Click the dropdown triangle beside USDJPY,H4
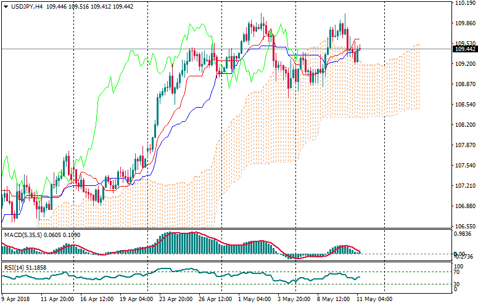478x306 pixels. click(6, 6)
